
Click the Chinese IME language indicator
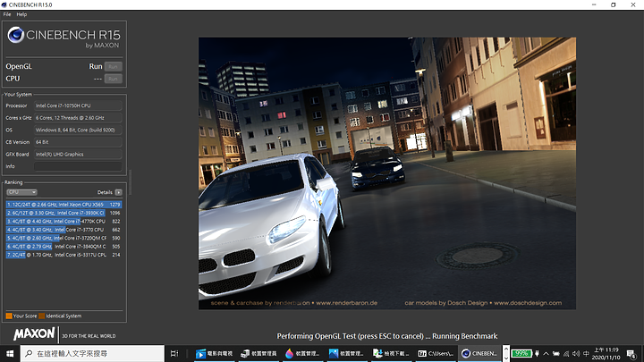pyautogui.click(x=586, y=353)
